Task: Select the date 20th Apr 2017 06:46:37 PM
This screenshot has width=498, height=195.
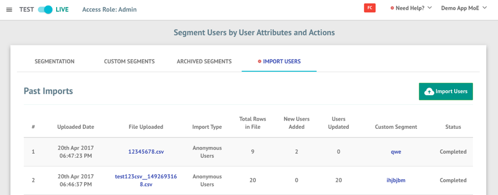Action: (76, 180)
